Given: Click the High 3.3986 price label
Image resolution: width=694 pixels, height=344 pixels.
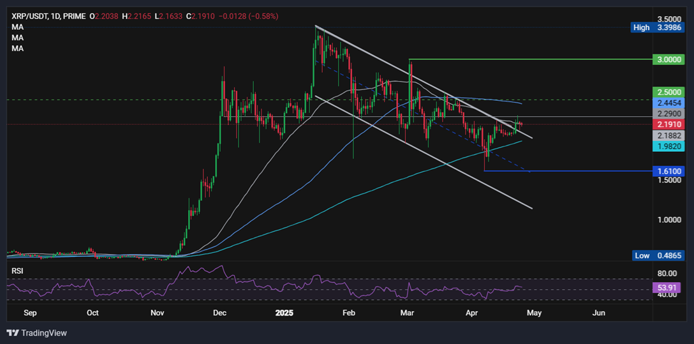Looking at the screenshot, I should 658,27.
